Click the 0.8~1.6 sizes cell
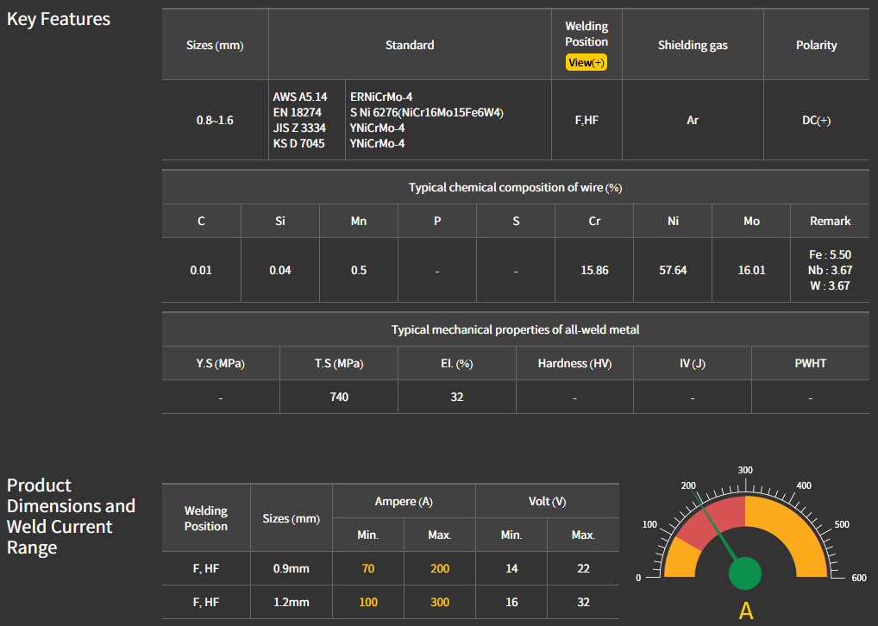The width and height of the screenshot is (878, 626). pyautogui.click(x=215, y=121)
